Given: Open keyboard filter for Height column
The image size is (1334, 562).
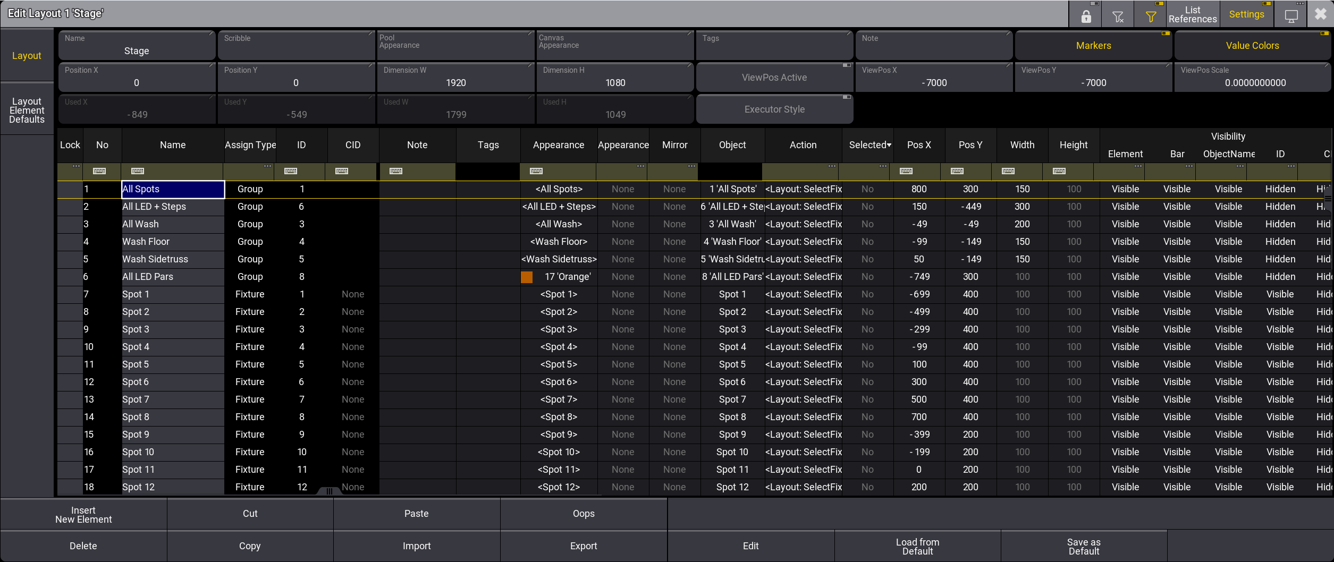Looking at the screenshot, I should click(x=1059, y=171).
